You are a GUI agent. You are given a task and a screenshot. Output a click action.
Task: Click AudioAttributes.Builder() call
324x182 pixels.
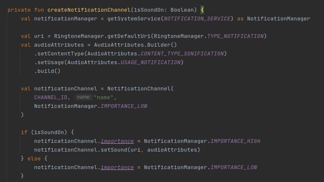coord(135,45)
